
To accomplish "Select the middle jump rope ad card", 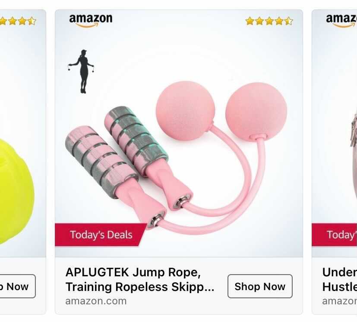I will [x=179, y=162].
